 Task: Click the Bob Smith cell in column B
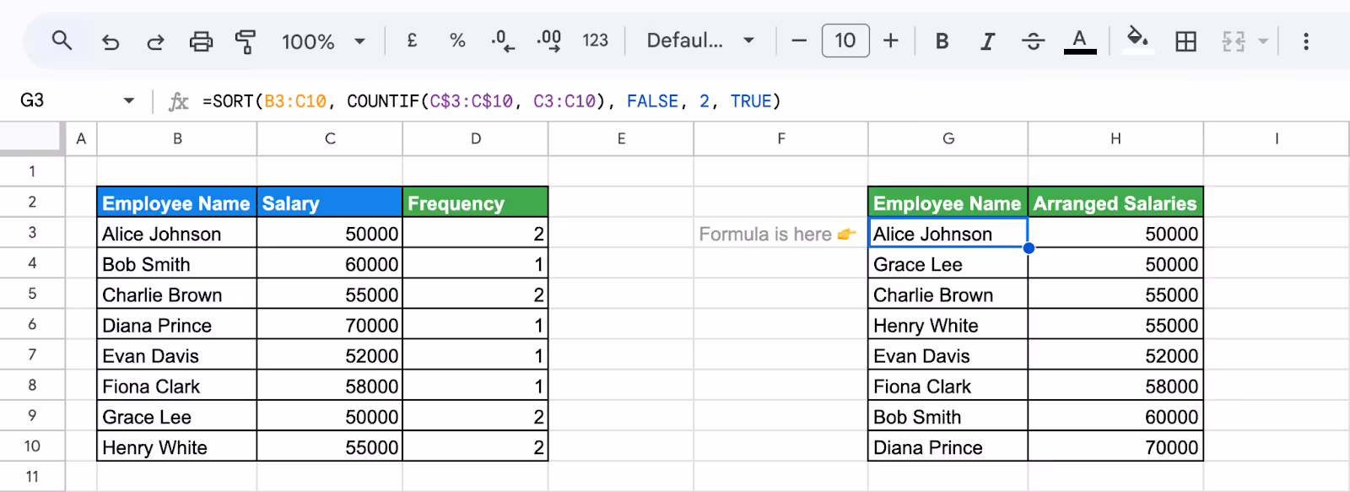click(x=177, y=264)
